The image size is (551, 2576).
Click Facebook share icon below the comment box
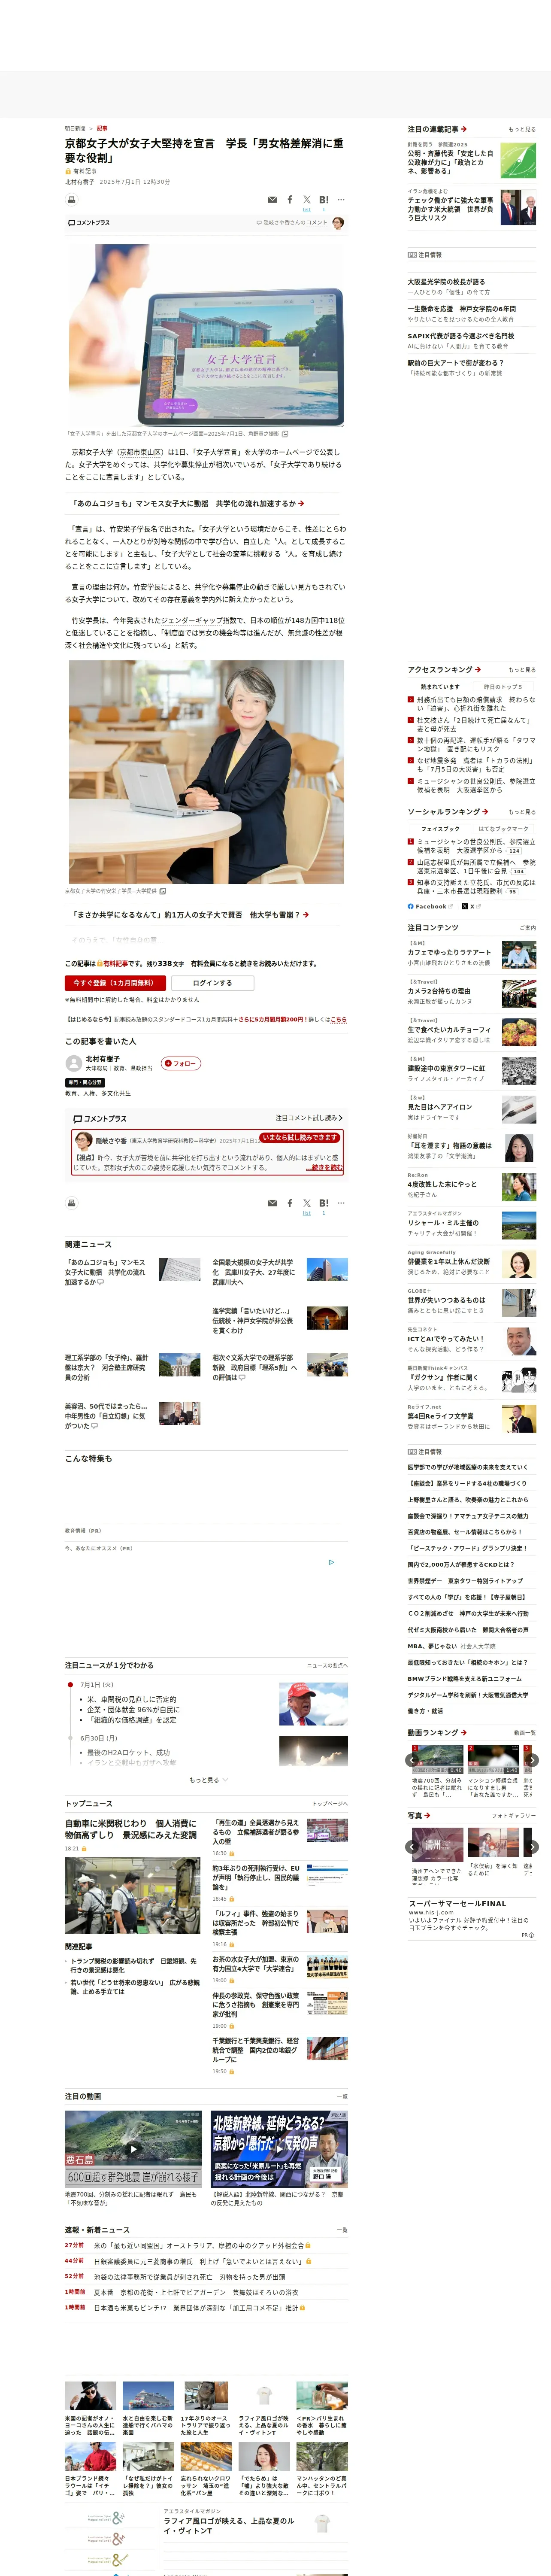[x=290, y=1203]
